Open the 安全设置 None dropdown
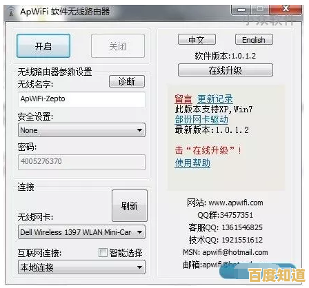This screenshot has width=309, height=288. [x=81, y=130]
